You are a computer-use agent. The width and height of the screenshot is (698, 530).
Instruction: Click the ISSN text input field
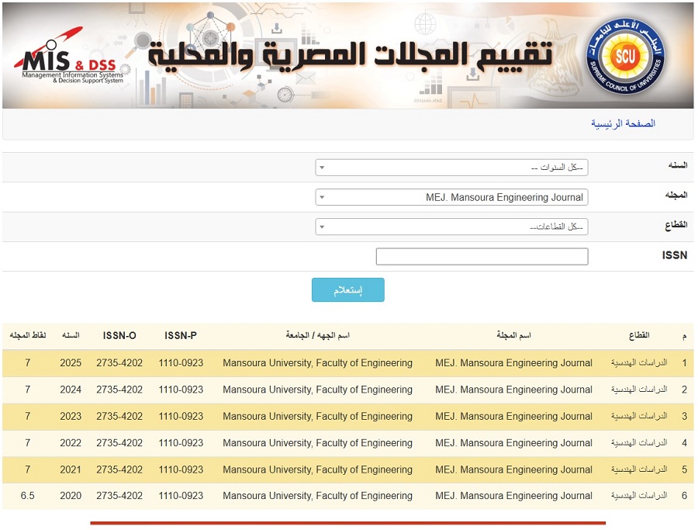point(482,256)
